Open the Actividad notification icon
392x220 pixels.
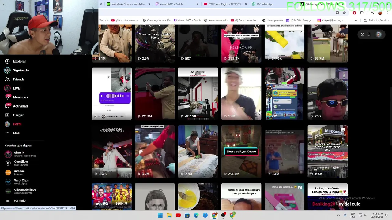click(x=7, y=106)
